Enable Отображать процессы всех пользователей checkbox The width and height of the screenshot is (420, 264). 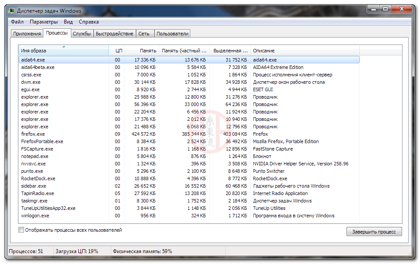[x=21, y=230]
